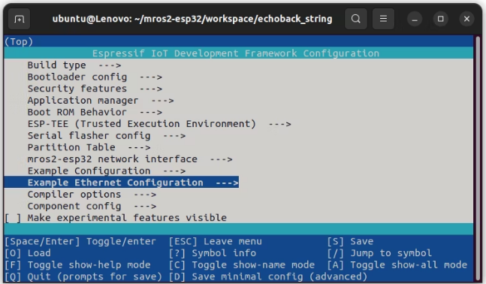The image size is (486, 284).
Task: Click the [A] Toggle show-all mode hint
Action: pyautogui.click(x=397, y=265)
